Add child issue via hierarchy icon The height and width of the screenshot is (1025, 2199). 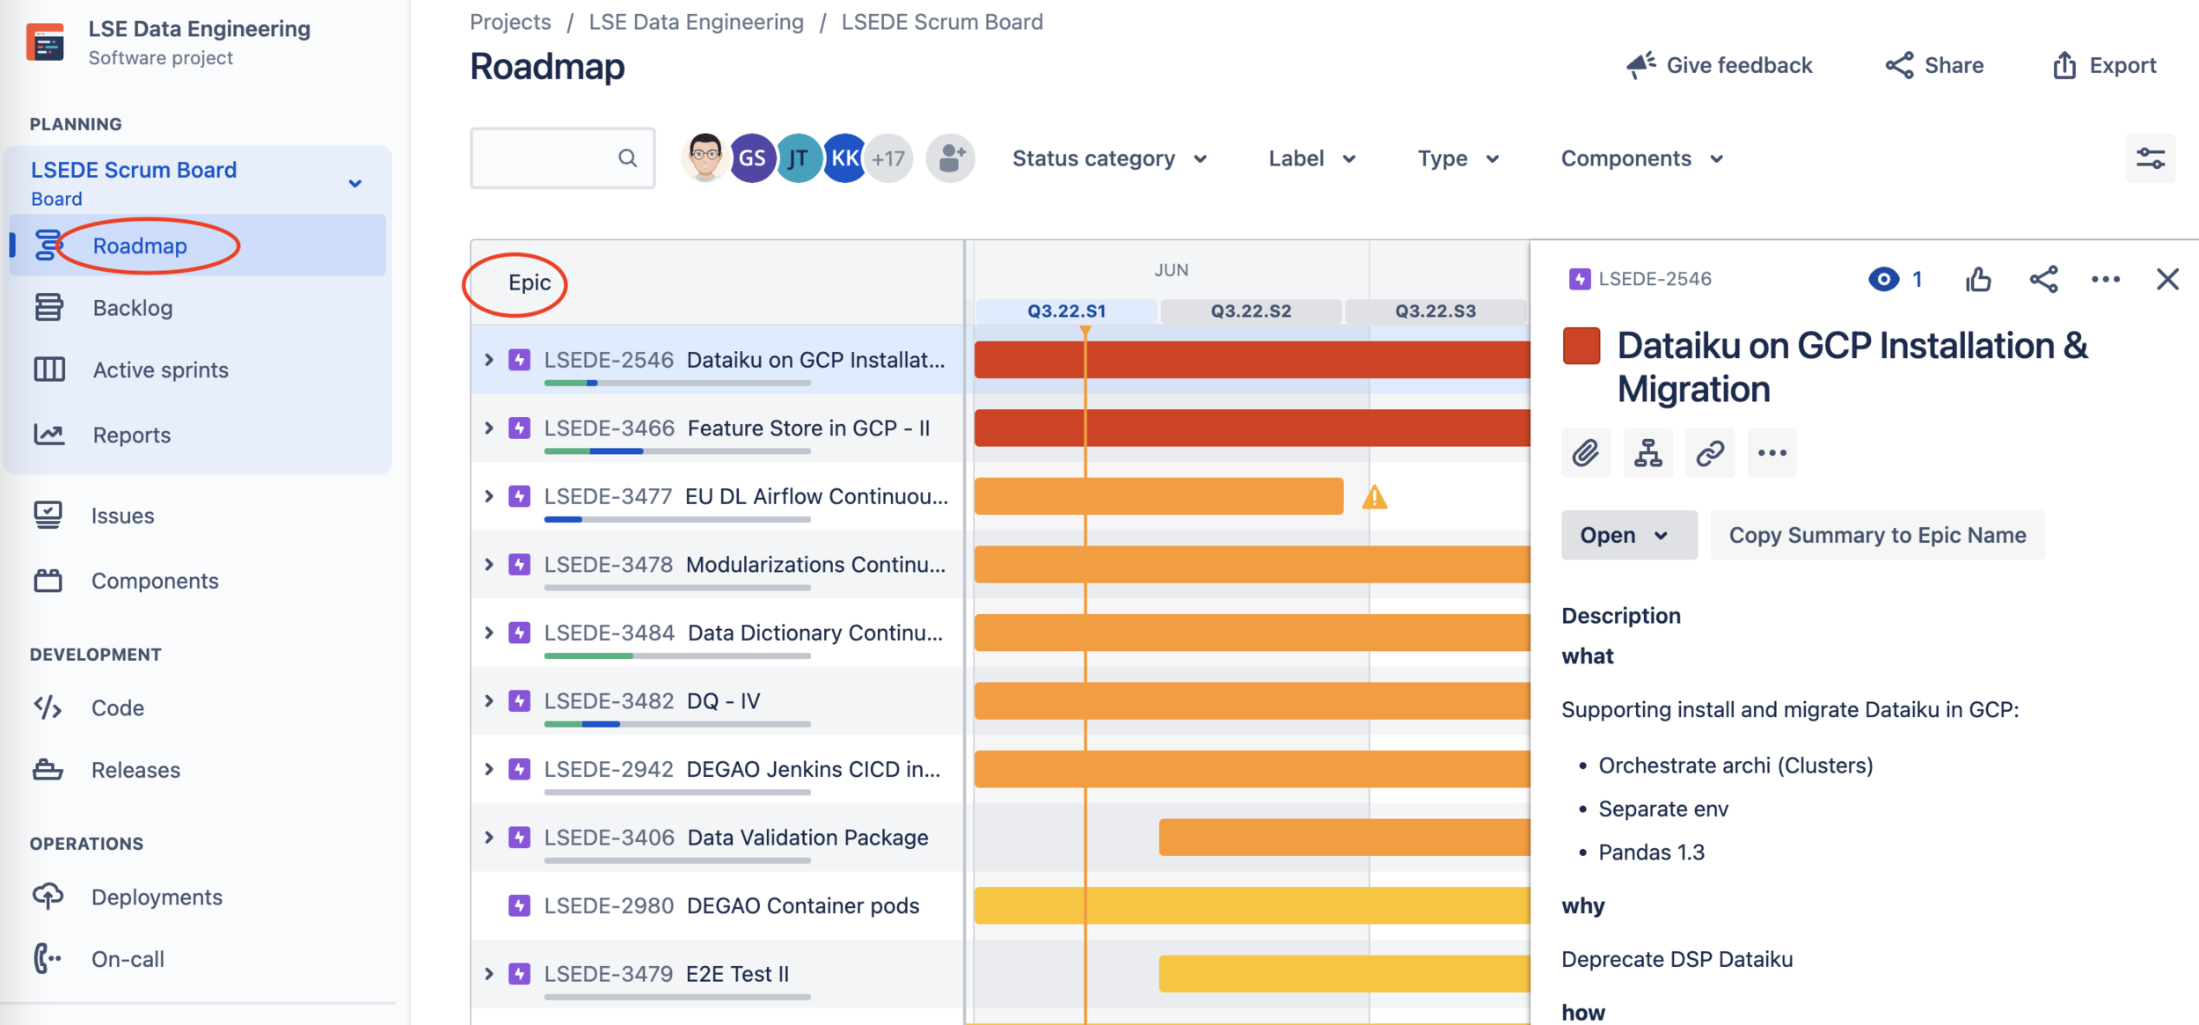[1647, 453]
